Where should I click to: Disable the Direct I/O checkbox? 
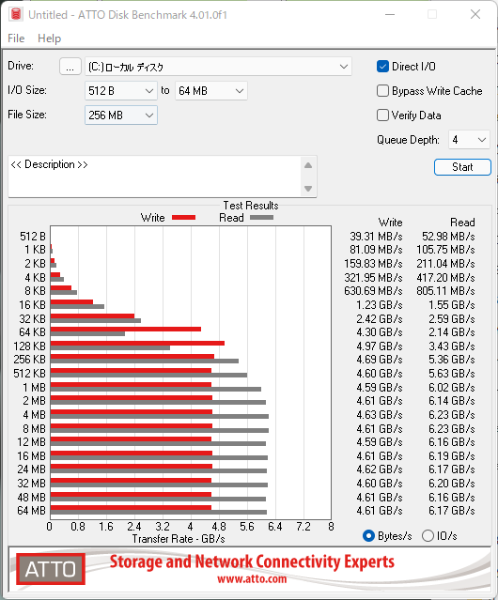coord(382,67)
